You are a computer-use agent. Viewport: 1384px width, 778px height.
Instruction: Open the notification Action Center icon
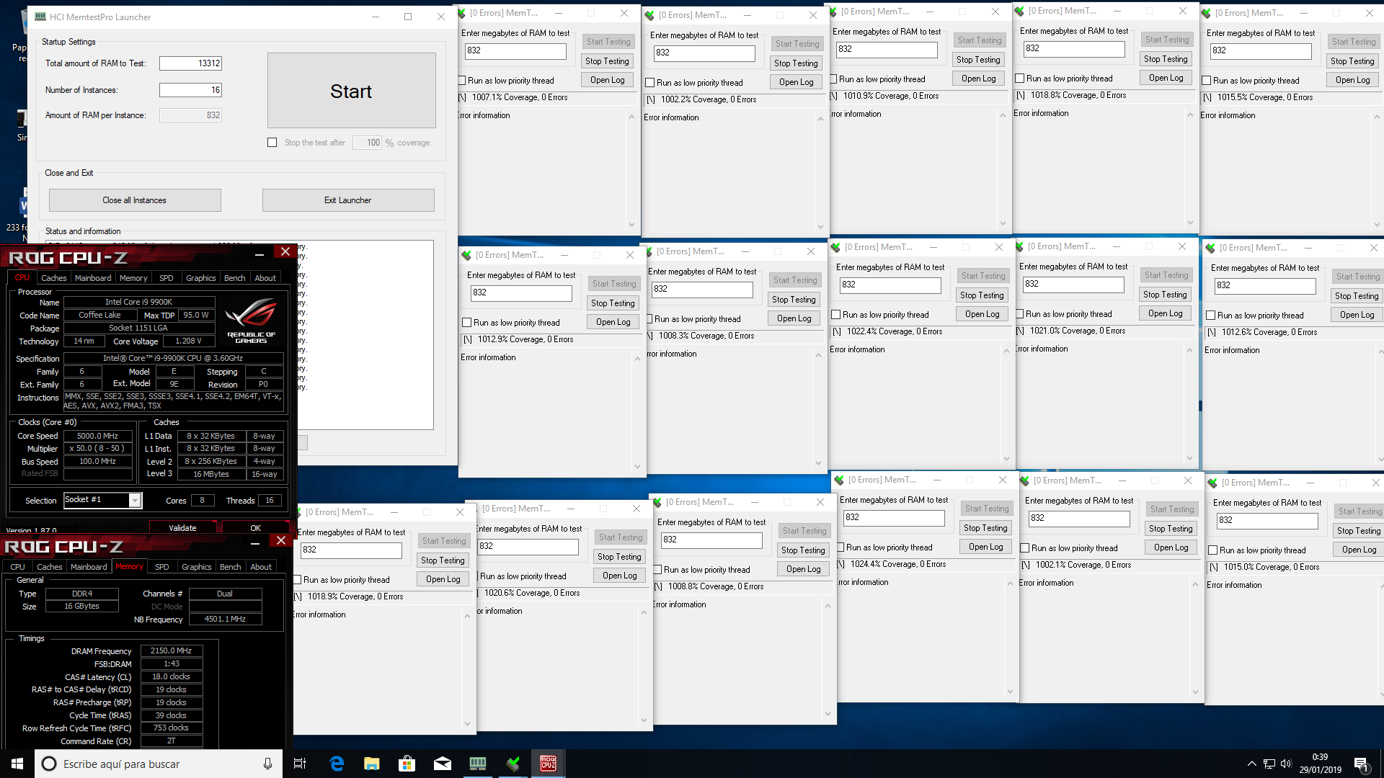pos(1361,764)
